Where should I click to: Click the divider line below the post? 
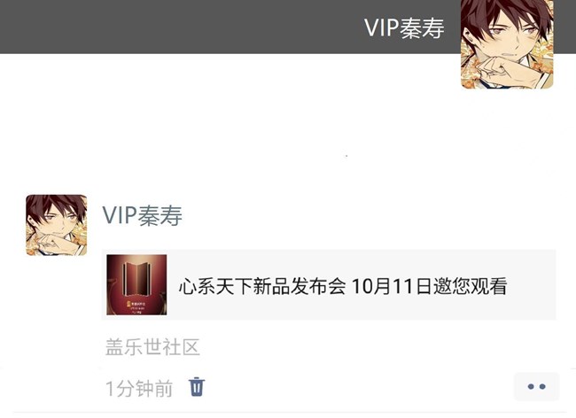(x=288, y=413)
